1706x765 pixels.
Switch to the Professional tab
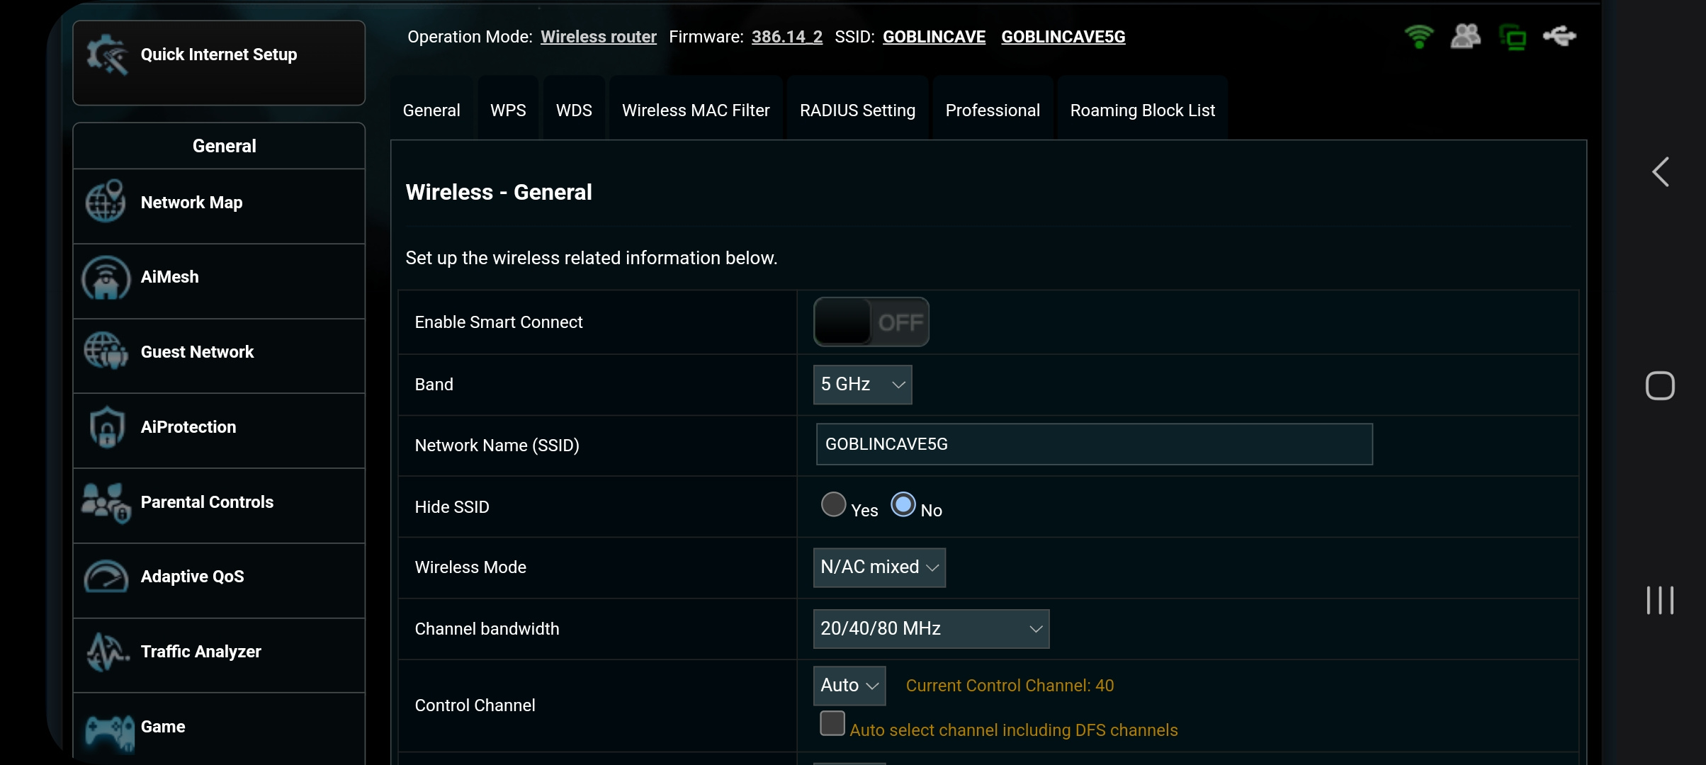click(x=992, y=110)
